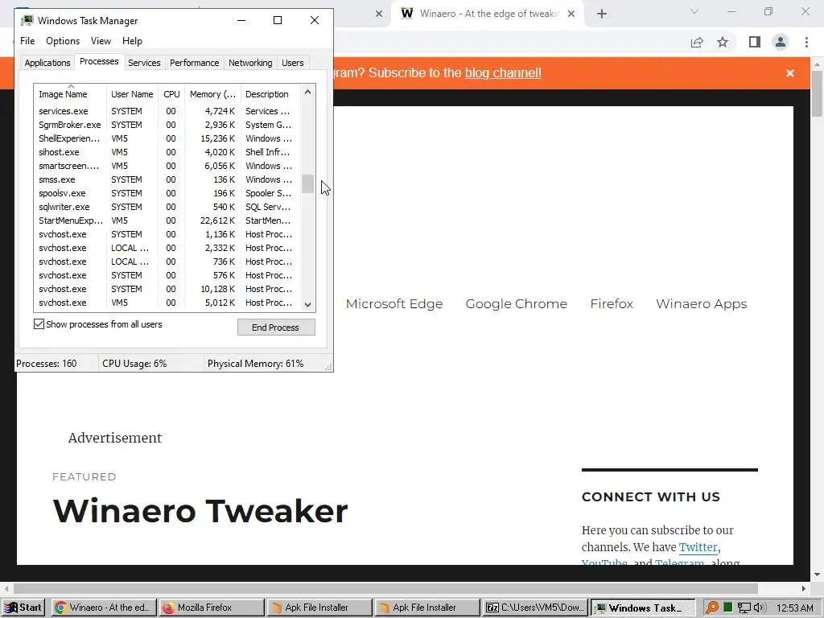Viewport: 824px width, 618px height.
Task: Click the magnifier icon in system tray
Action: (x=711, y=608)
